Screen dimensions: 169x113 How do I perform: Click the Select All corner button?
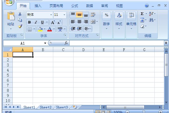tap(8, 49)
